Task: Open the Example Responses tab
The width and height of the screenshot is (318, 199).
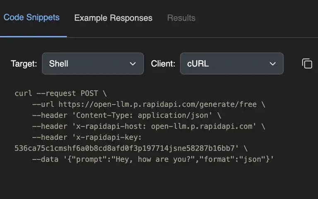Action: [x=113, y=18]
